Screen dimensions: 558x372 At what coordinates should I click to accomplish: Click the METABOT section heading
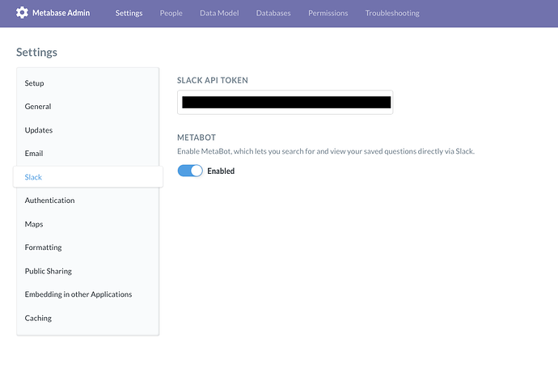coord(197,137)
